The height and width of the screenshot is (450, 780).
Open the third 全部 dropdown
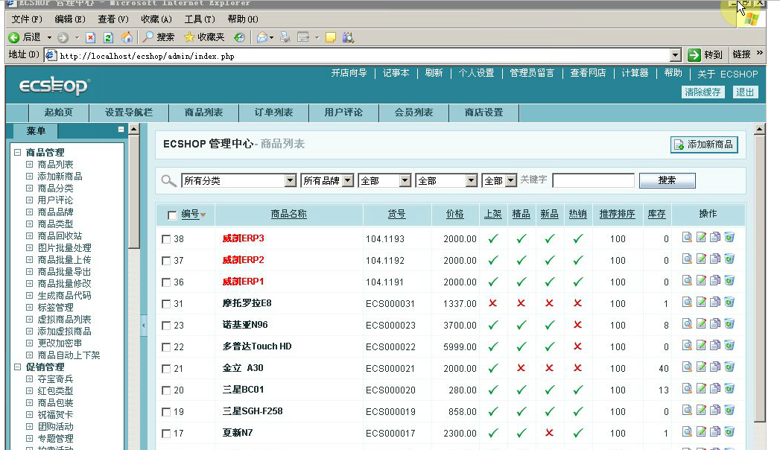tap(499, 180)
